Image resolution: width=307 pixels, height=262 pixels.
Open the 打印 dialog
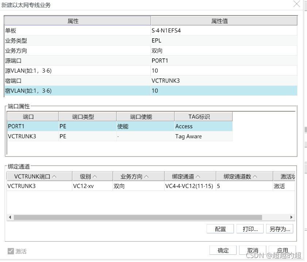[250, 229]
